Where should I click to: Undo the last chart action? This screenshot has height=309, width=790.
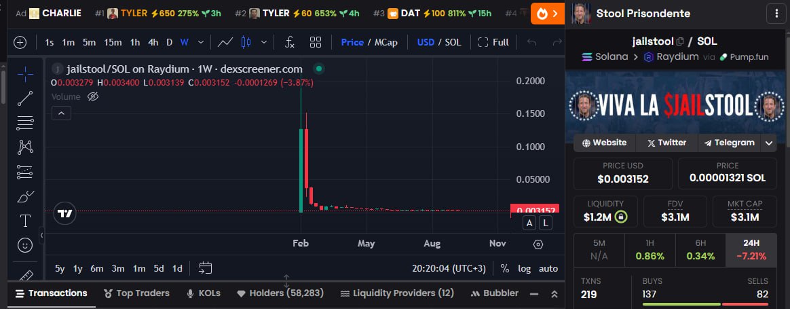(531, 42)
